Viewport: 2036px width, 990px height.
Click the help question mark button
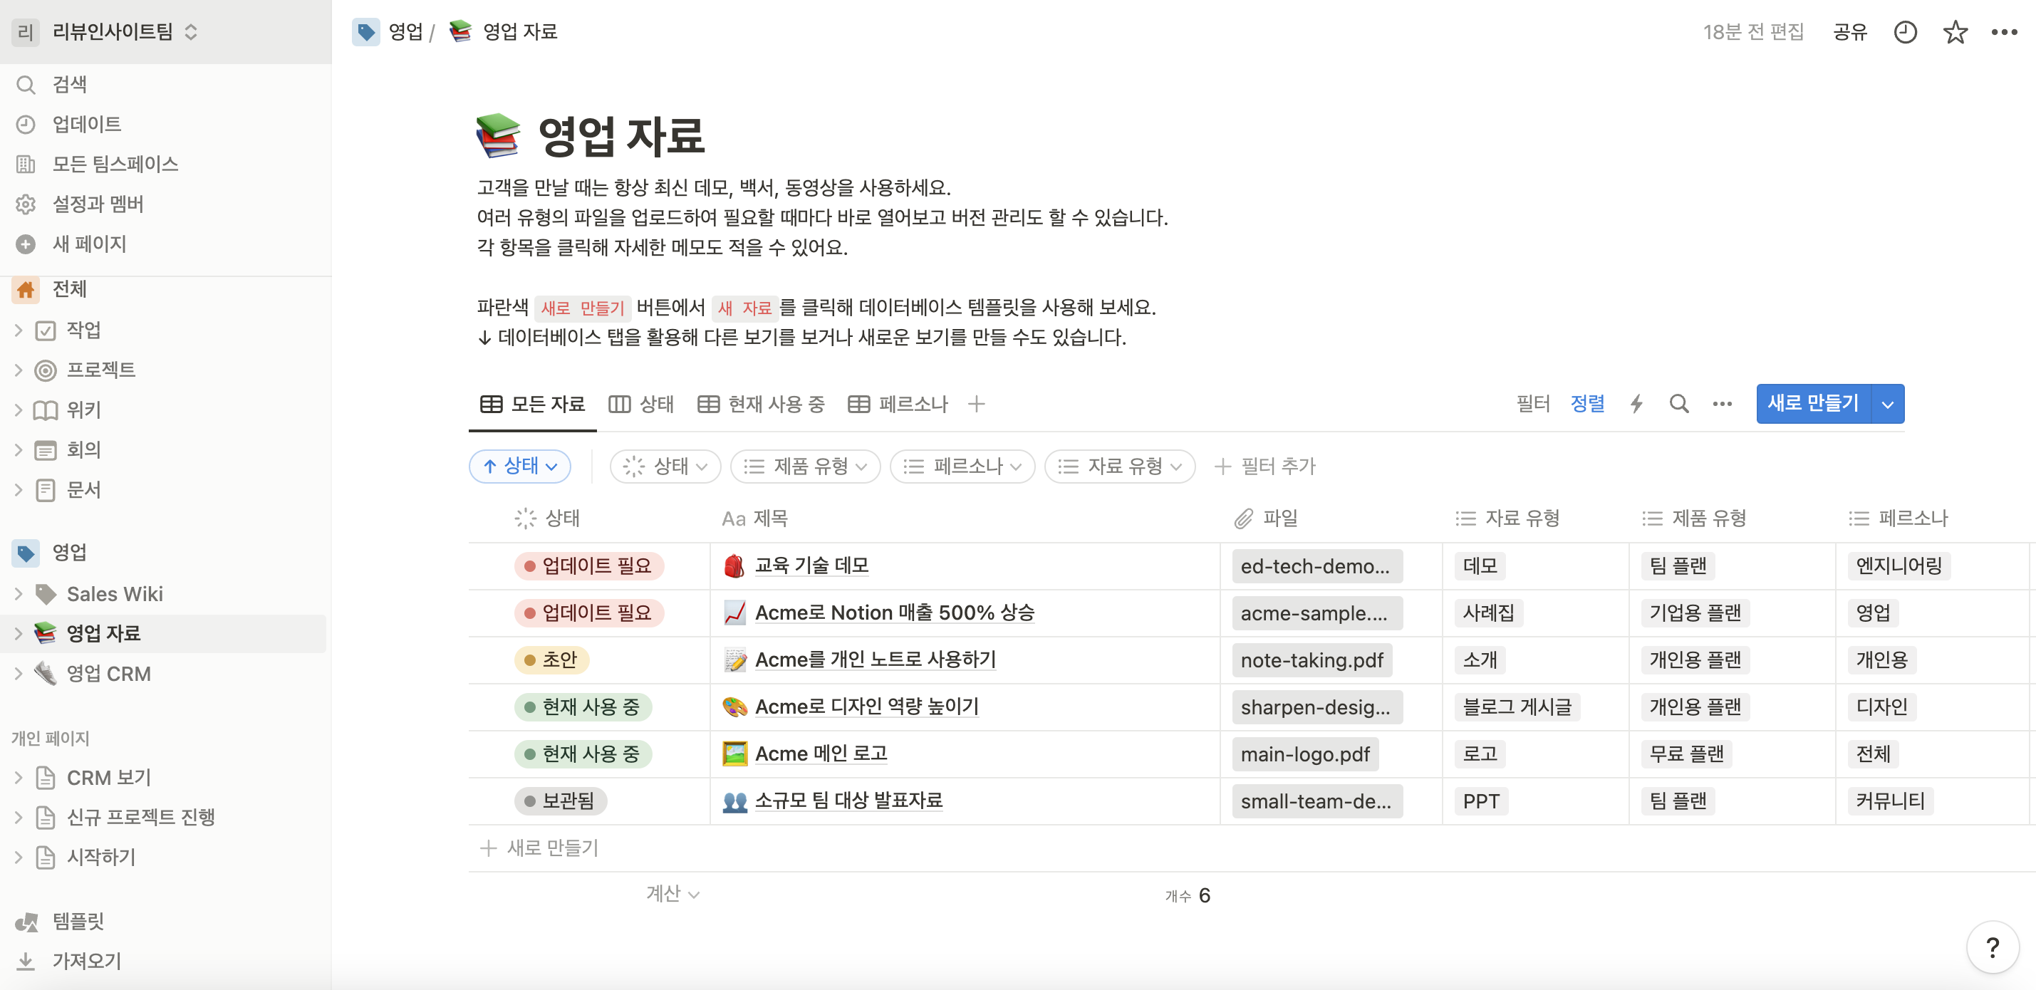tap(1993, 947)
